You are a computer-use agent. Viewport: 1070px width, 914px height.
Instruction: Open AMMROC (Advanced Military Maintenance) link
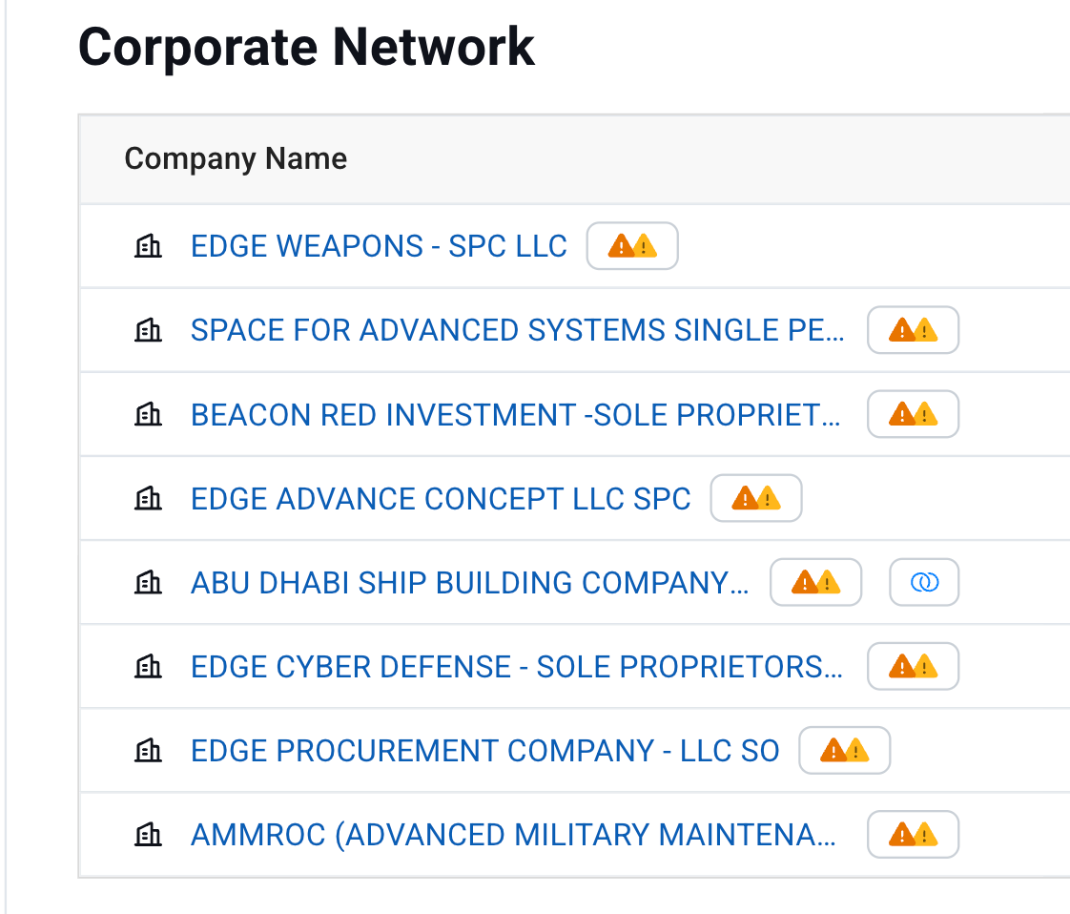point(514,835)
